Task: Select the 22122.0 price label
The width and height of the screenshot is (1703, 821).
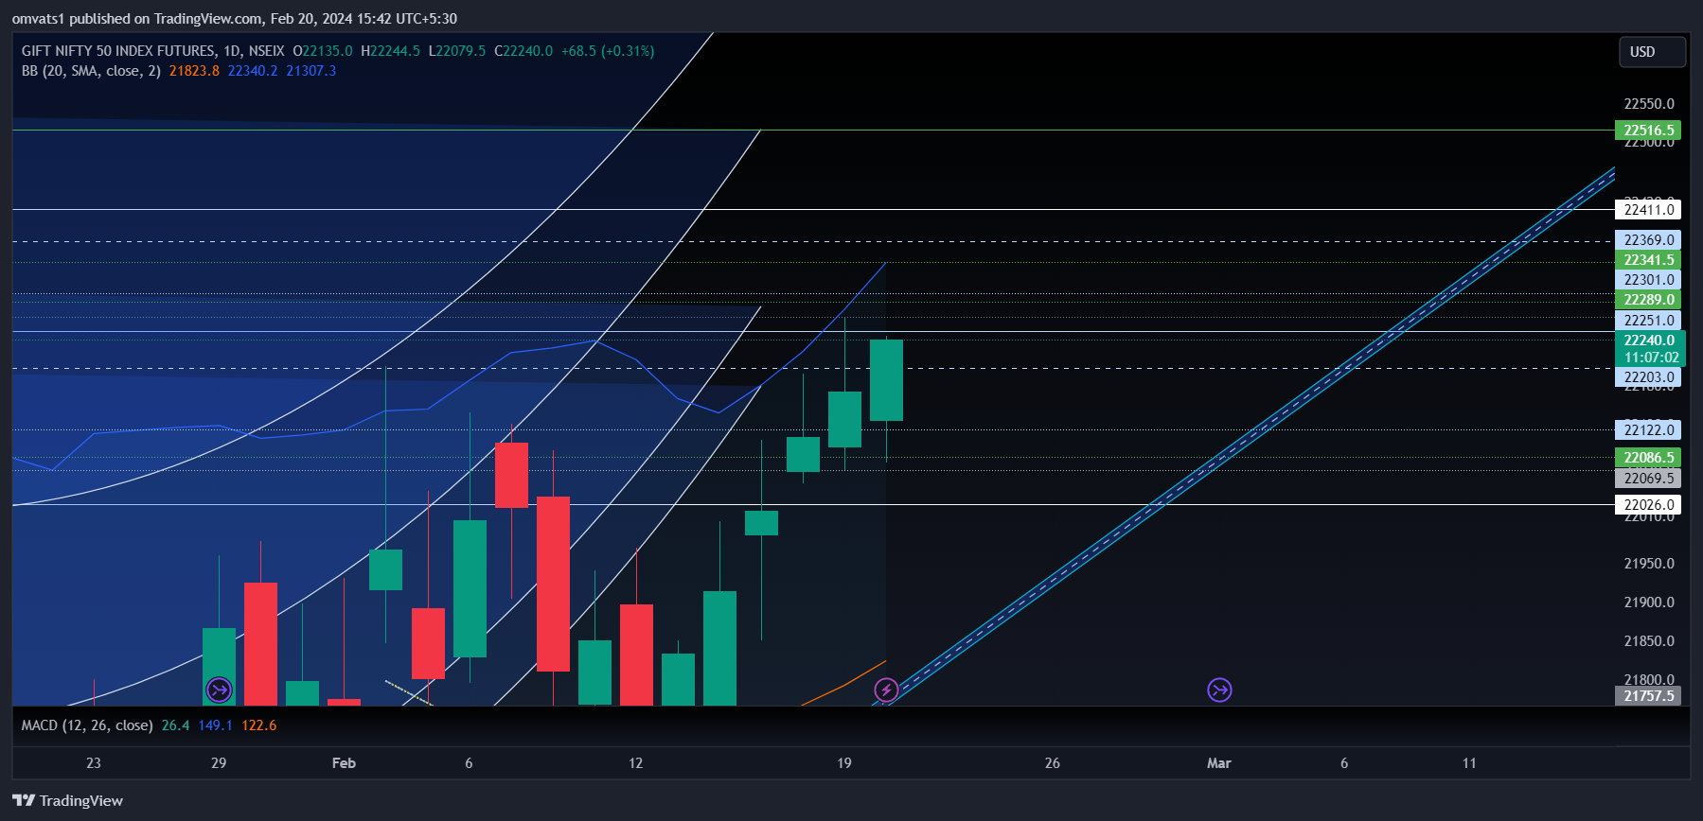Action: pyautogui.click(x=1648, y=430)
